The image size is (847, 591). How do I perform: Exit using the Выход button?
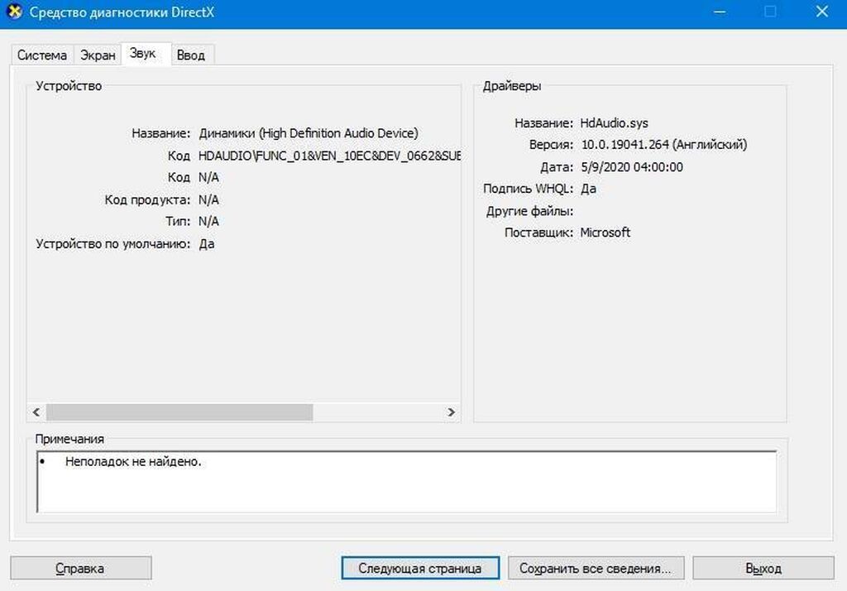tap(763, 569)
